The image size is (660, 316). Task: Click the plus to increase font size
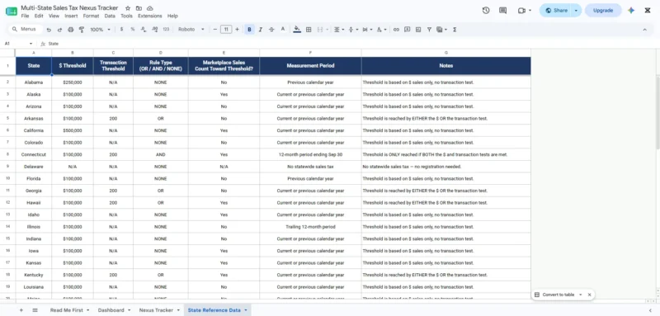coord(237,30)
